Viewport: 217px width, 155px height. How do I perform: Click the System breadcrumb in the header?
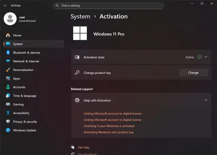click(x=80, y=17)
